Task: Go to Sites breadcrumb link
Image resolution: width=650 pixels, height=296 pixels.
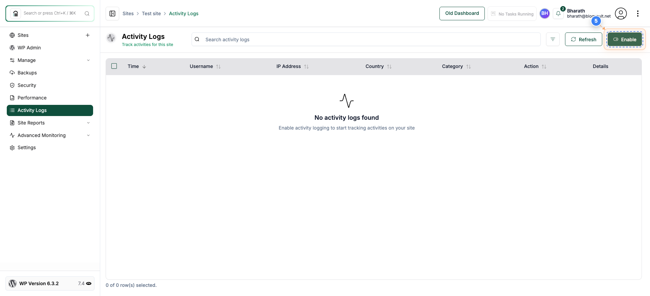Action: tap(128, 14)
